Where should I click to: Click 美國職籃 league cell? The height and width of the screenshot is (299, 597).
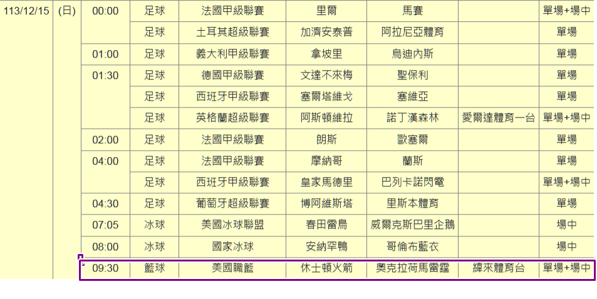[x=232, y=268]
